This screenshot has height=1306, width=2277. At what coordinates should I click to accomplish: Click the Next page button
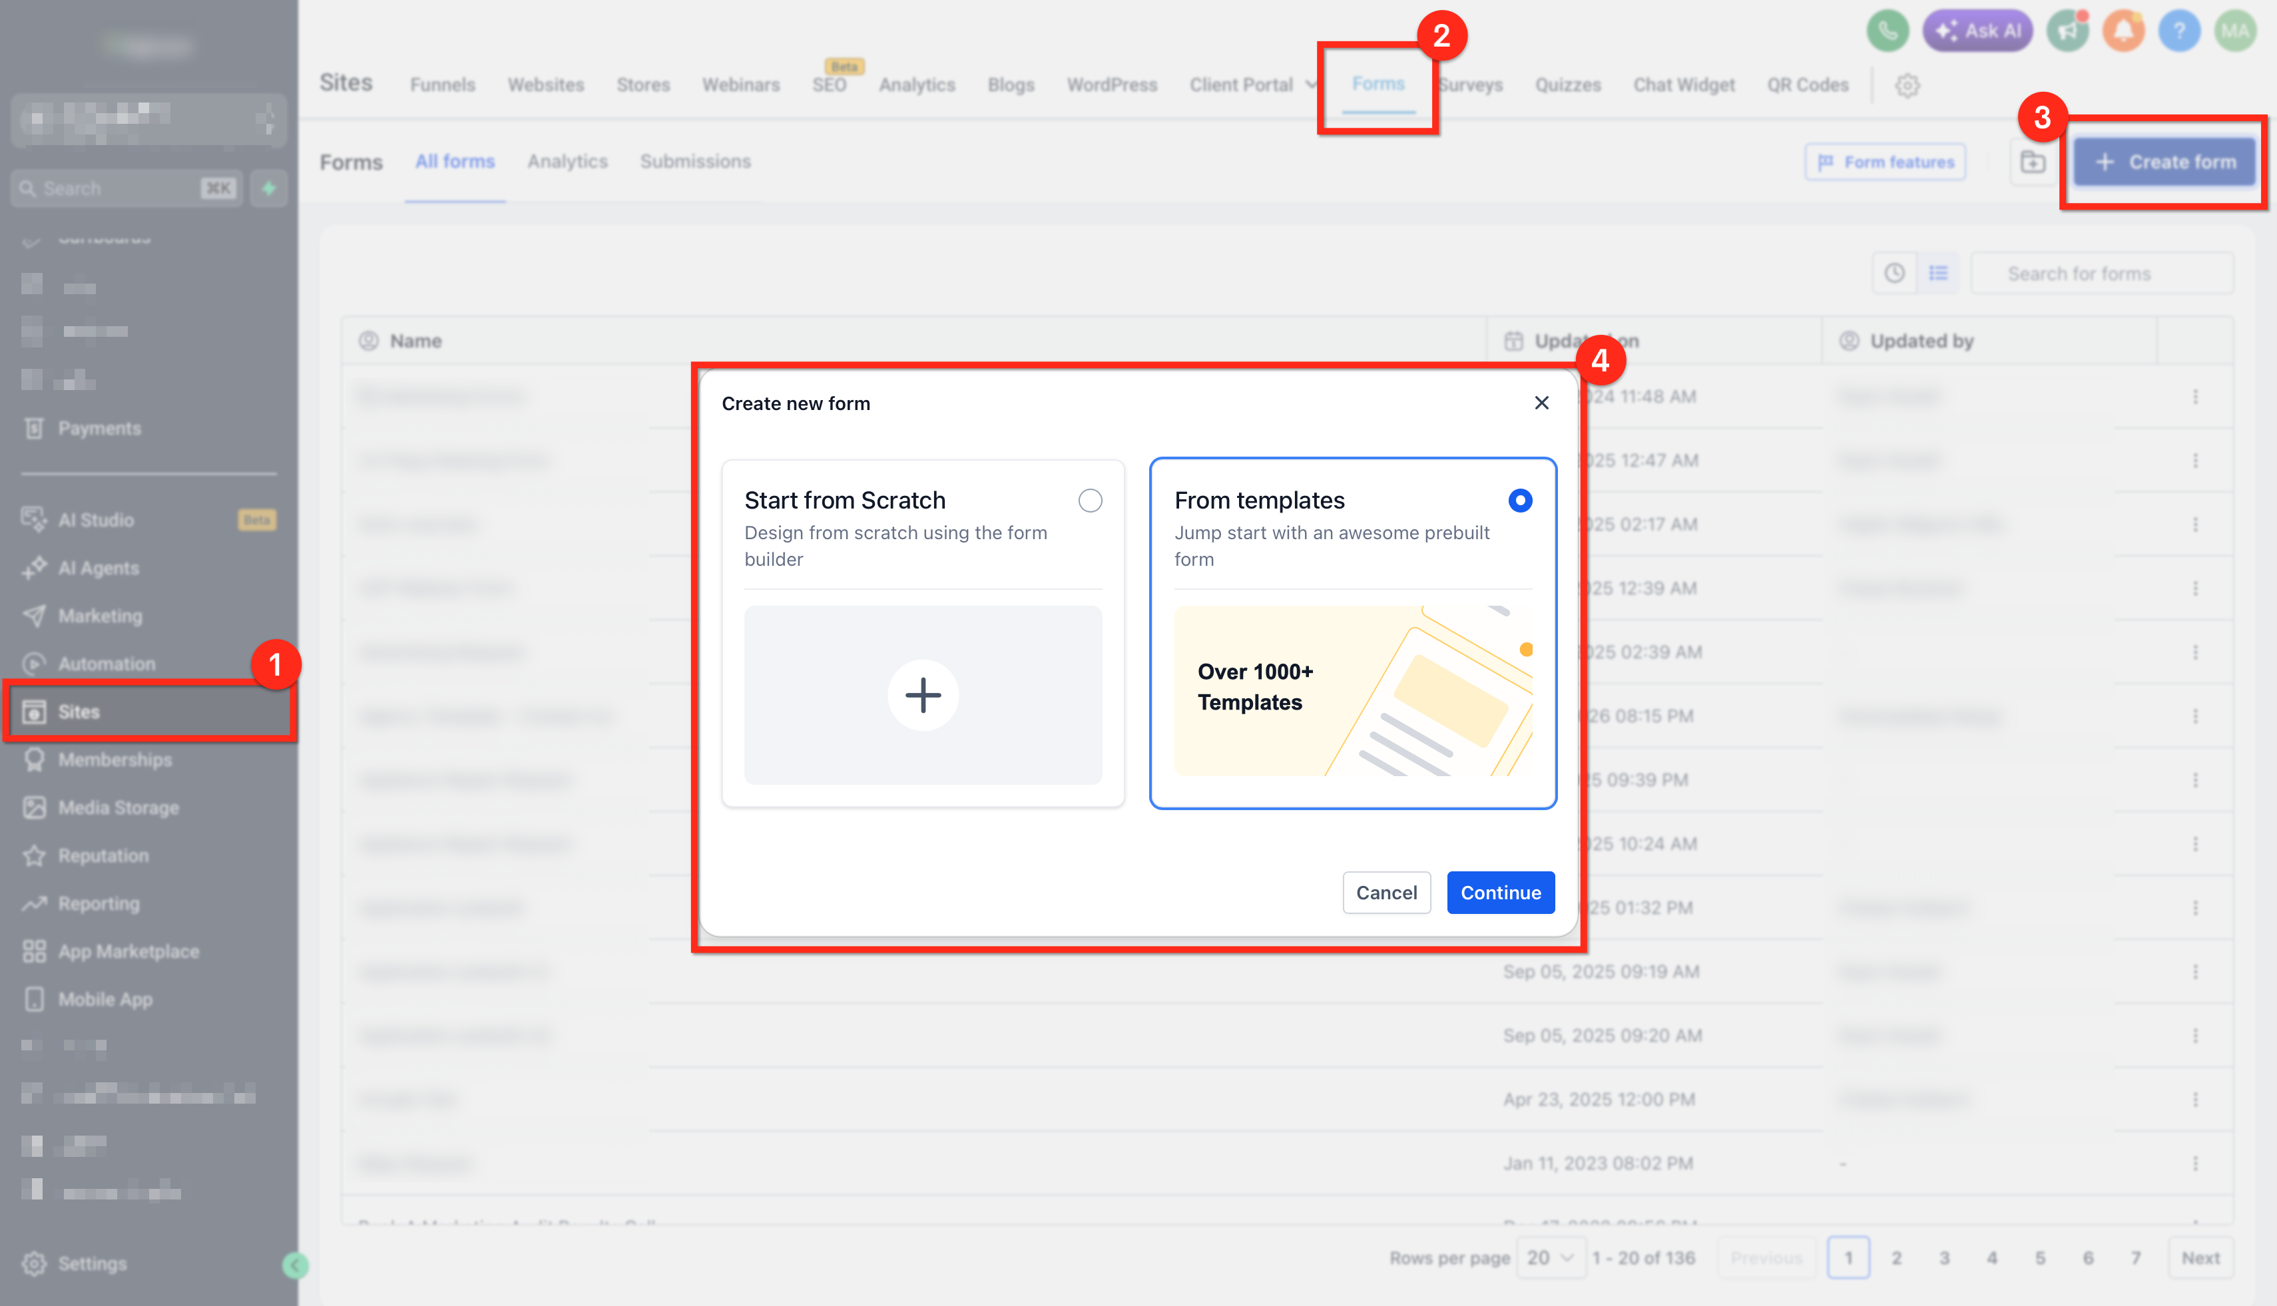pyautogui.click(x=2200, y=1257)
